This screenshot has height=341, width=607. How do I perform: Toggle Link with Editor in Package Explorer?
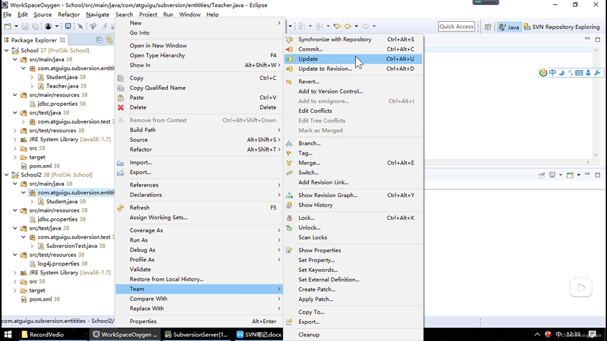coord(109,40)
